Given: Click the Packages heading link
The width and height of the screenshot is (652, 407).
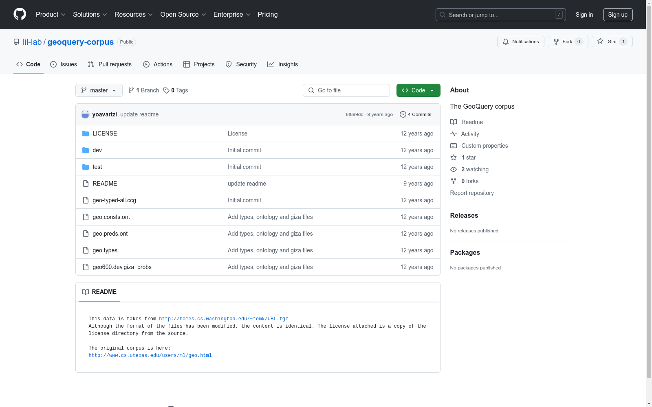Looking at the screenshot, I should point(465,252).
